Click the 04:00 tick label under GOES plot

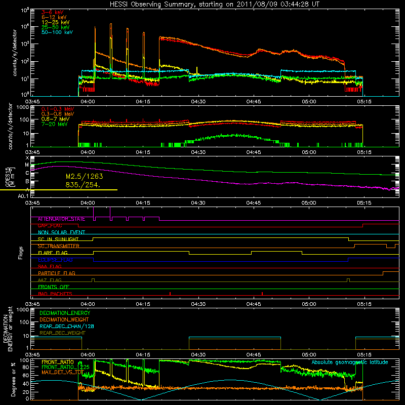88,203
